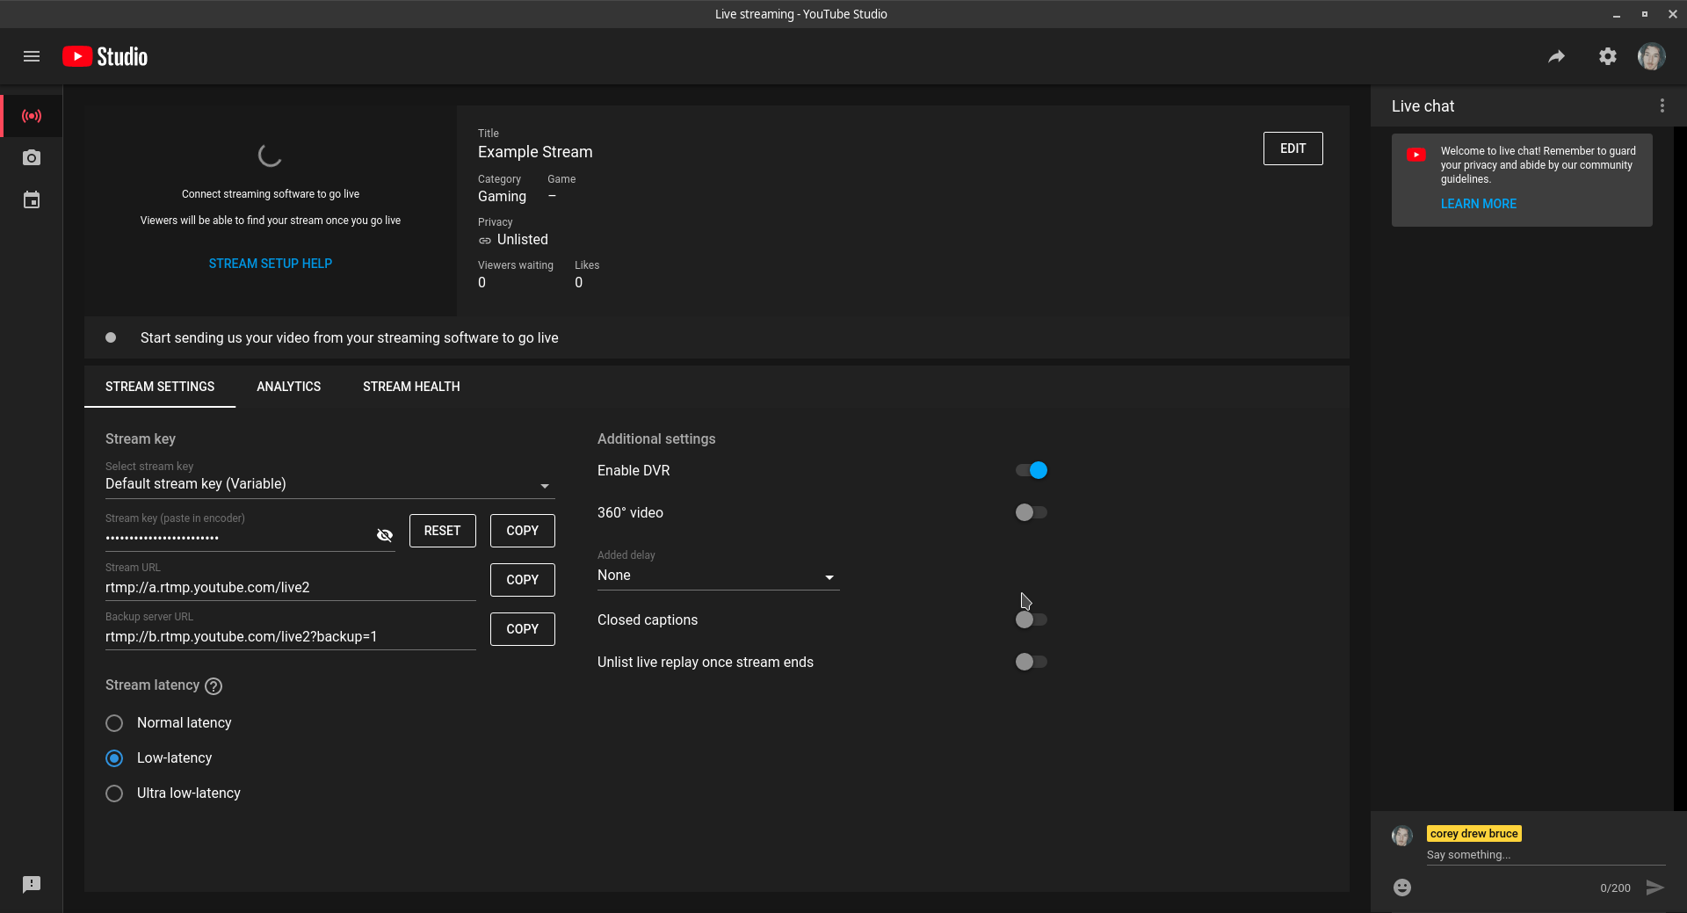Select Low-latency radio button
1687x913 pixels.
tap(114, 758)
